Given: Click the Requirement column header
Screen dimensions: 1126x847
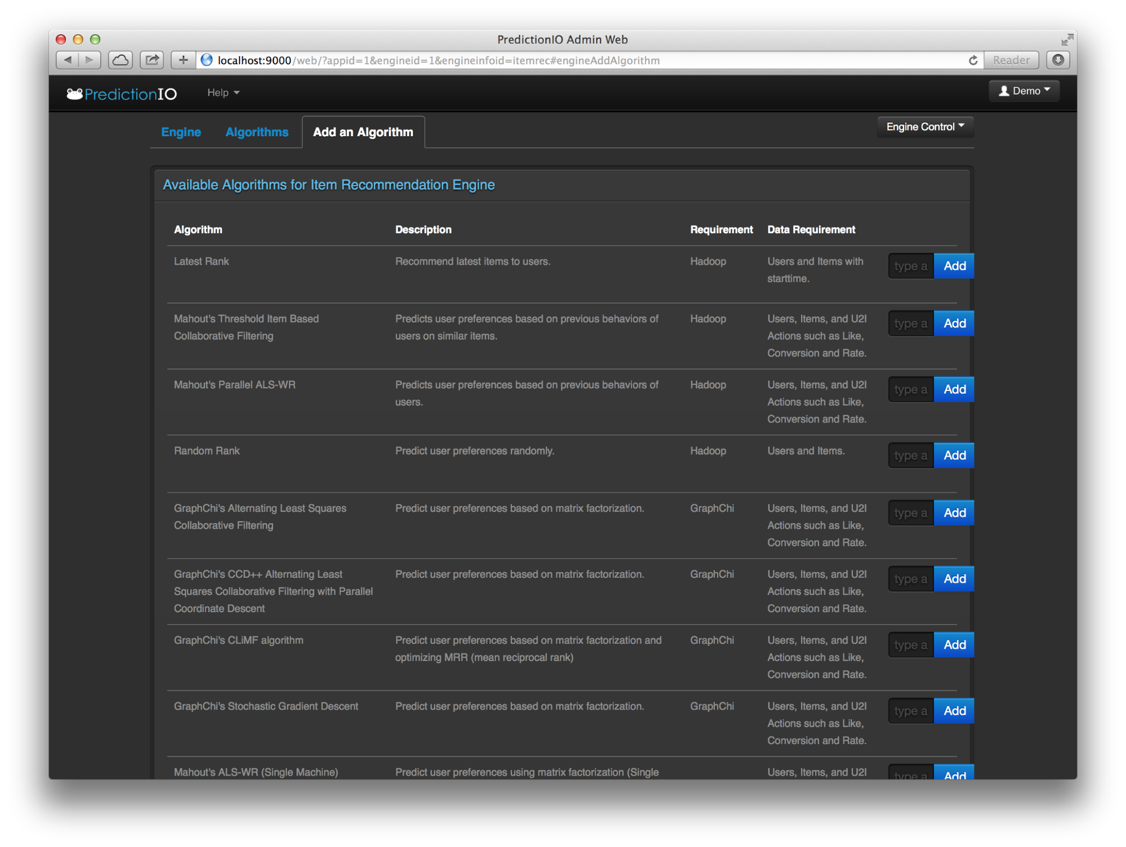Looking at the screenshot, I should [721, 230].
